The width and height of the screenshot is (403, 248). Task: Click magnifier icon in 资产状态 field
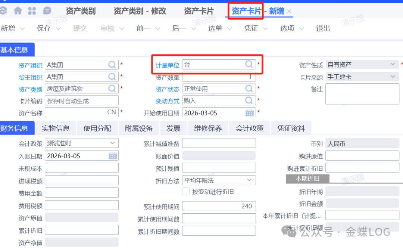(x=249, y=89)
